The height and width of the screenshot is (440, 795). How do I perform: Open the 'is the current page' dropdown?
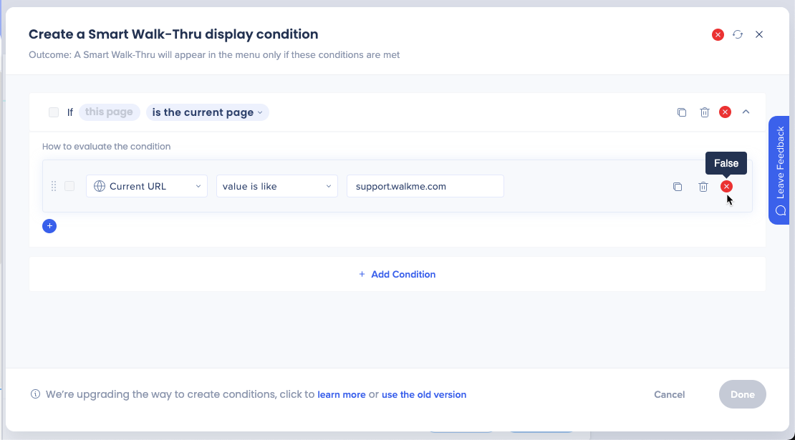point(207,112)
